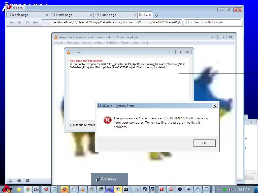
Task: Open the VLC cone taskbar icon
Action: click(x=83, y=189)
